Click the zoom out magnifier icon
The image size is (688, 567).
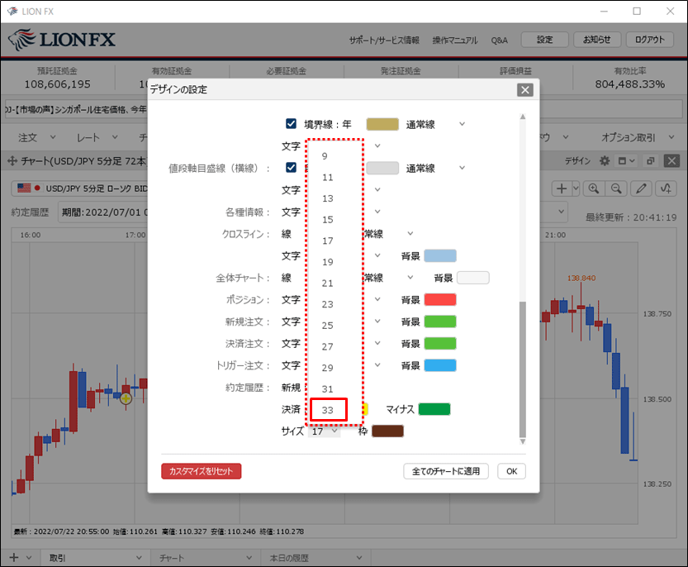click(x=616, y=188)
